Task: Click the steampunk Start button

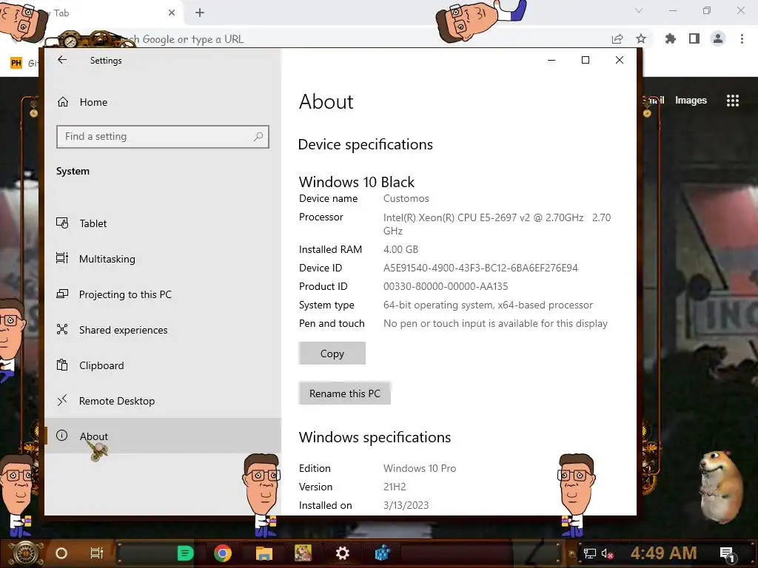Action: 25,553
